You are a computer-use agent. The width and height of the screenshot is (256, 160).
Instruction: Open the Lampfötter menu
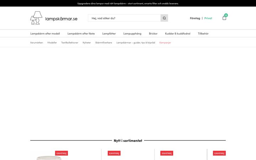(x=109, y=34)
